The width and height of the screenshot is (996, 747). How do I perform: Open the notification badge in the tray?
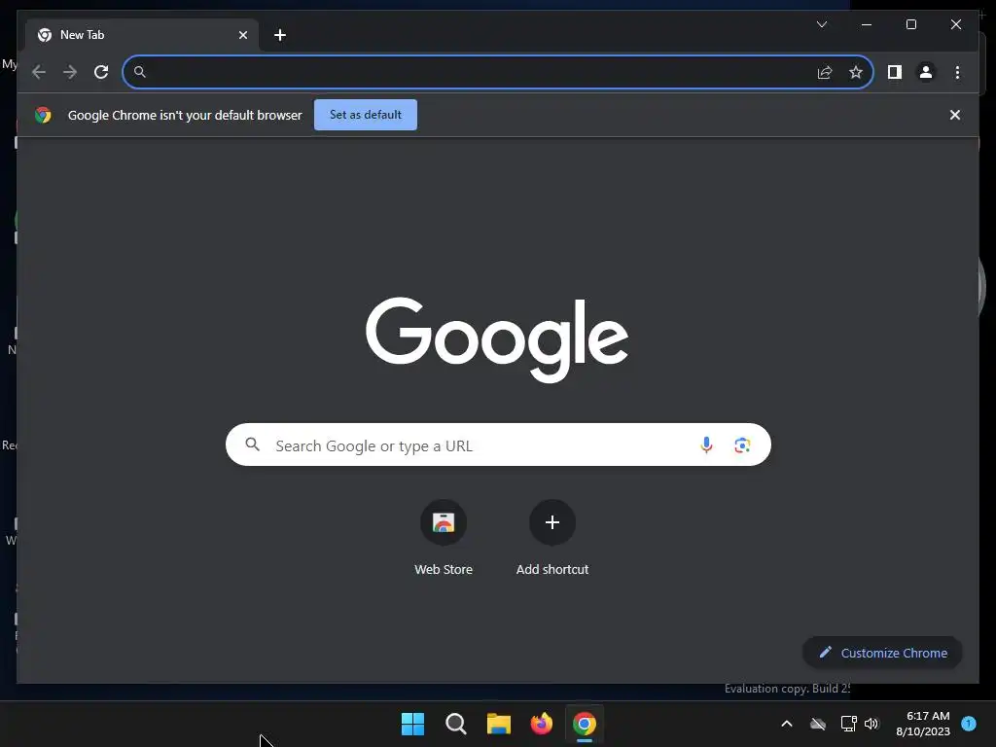(x=969, y=724)
